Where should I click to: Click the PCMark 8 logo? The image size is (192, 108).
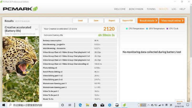20,9
